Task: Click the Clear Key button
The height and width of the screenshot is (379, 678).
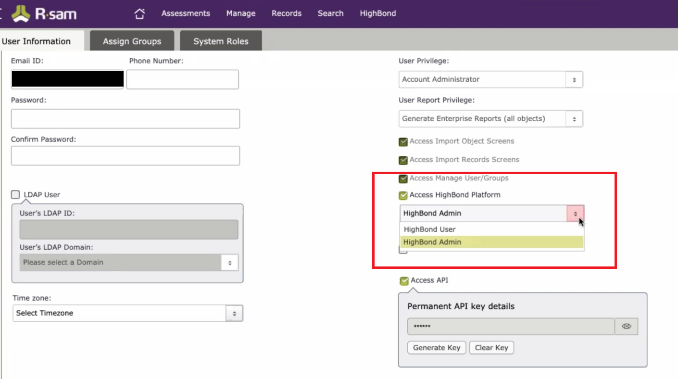Action: coord(491,347)
